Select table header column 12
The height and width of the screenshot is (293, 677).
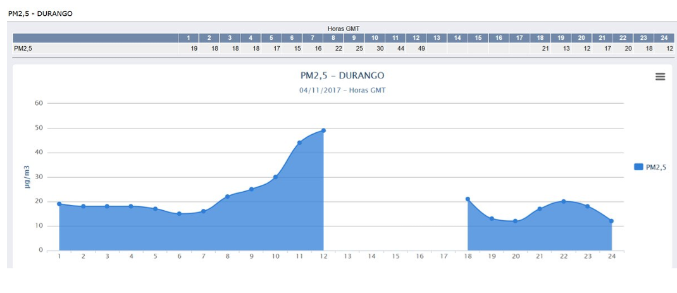click(x=416, y=38)
